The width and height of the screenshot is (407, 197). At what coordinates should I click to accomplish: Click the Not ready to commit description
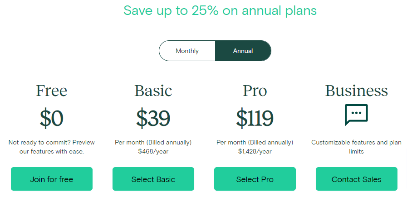(x=52, y=147)
